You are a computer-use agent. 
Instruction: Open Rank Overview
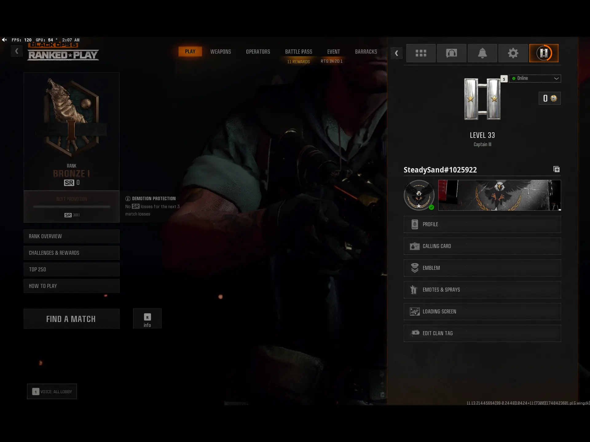click(71, 236)
